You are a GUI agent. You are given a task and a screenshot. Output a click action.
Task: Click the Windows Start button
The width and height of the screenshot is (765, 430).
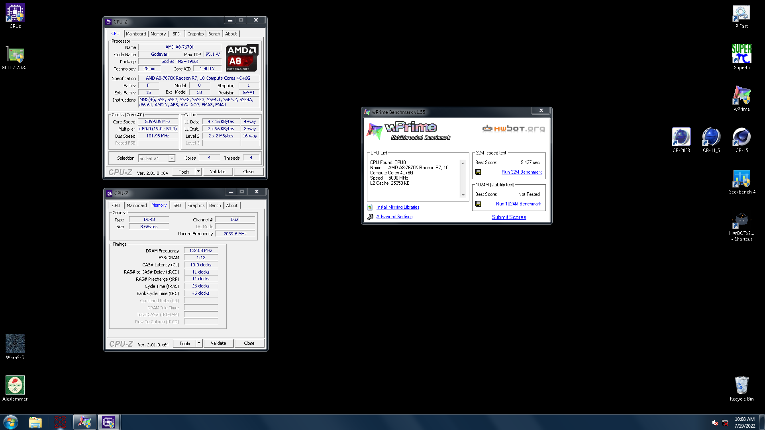point(11,422)
